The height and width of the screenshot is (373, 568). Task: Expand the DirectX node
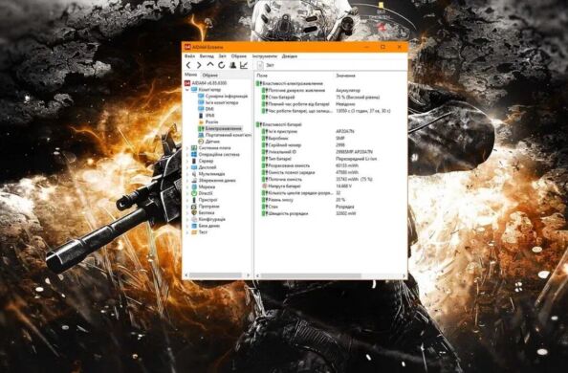187,193
